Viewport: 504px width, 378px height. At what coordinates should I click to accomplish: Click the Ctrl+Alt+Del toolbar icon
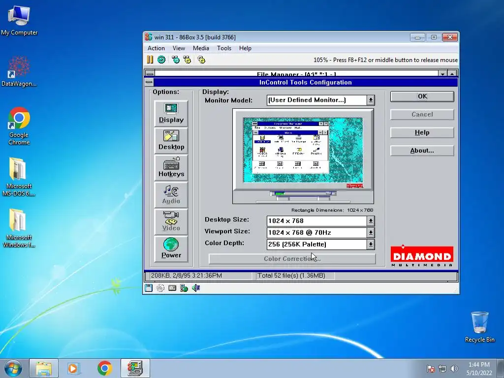[176, 60]
